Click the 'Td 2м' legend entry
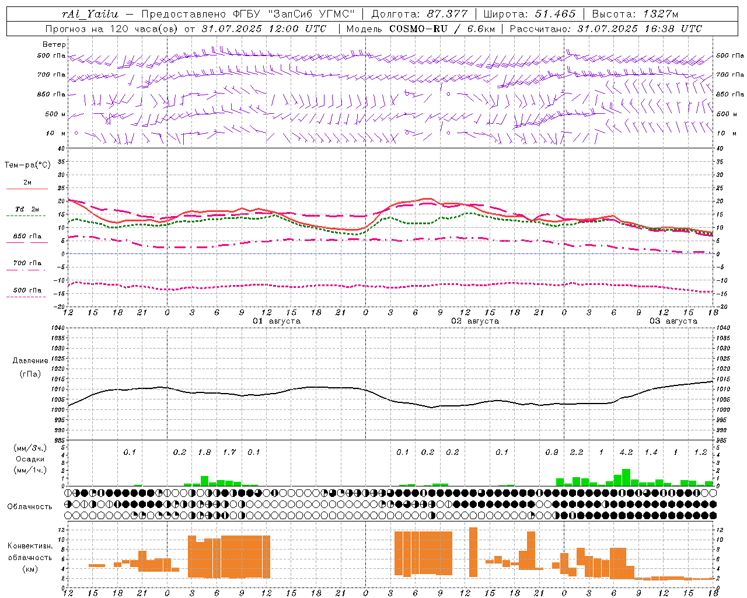Screen dimensions: 747x598 [x=27, y=209]
